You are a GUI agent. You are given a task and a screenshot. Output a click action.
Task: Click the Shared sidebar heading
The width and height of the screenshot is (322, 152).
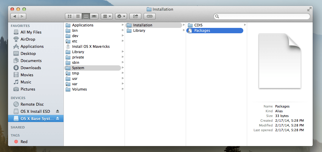point(18,127)
